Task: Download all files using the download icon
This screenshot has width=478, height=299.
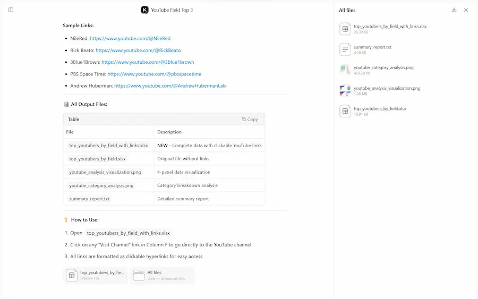Action: (454, 10)
